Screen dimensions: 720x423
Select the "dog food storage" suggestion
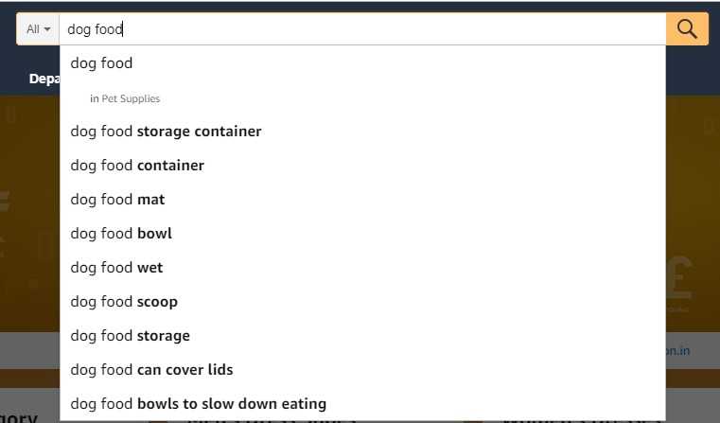130,336
